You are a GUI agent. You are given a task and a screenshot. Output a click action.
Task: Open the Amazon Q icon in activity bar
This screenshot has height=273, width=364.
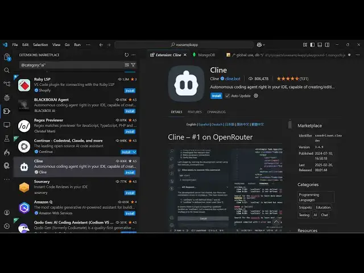[7, 166]
